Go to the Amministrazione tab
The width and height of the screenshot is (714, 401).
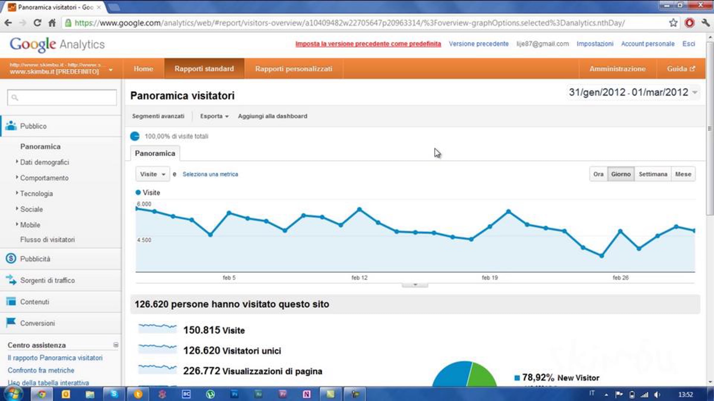tap(617, 69)
